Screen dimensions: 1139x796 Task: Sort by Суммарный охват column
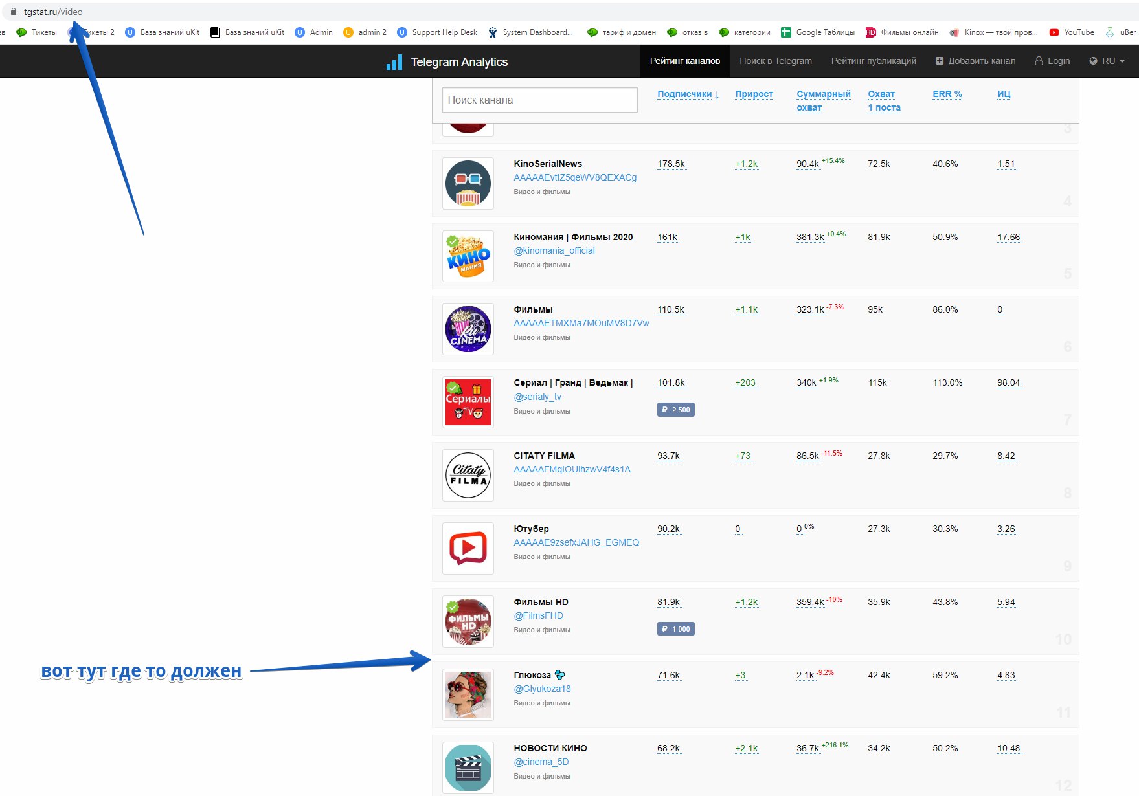click(x=823, y=100)
